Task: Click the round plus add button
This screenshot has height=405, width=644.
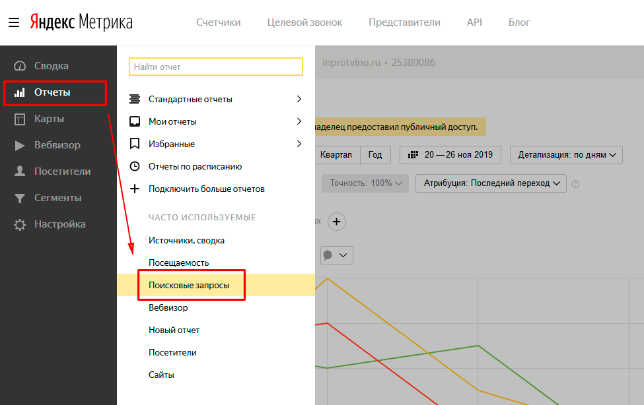Action: coord(337,222)
